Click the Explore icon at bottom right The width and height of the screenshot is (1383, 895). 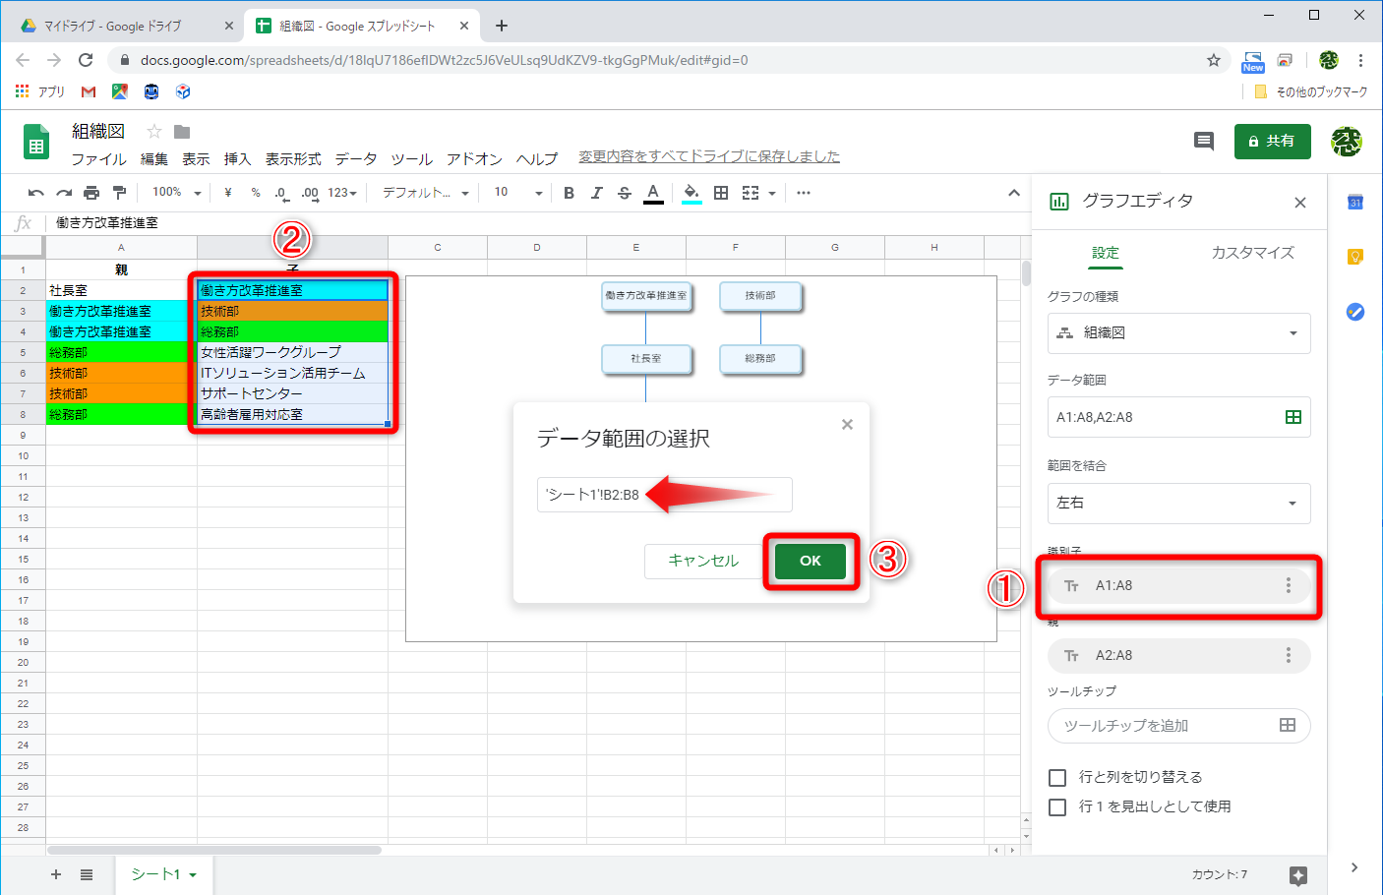(1298, 875)
